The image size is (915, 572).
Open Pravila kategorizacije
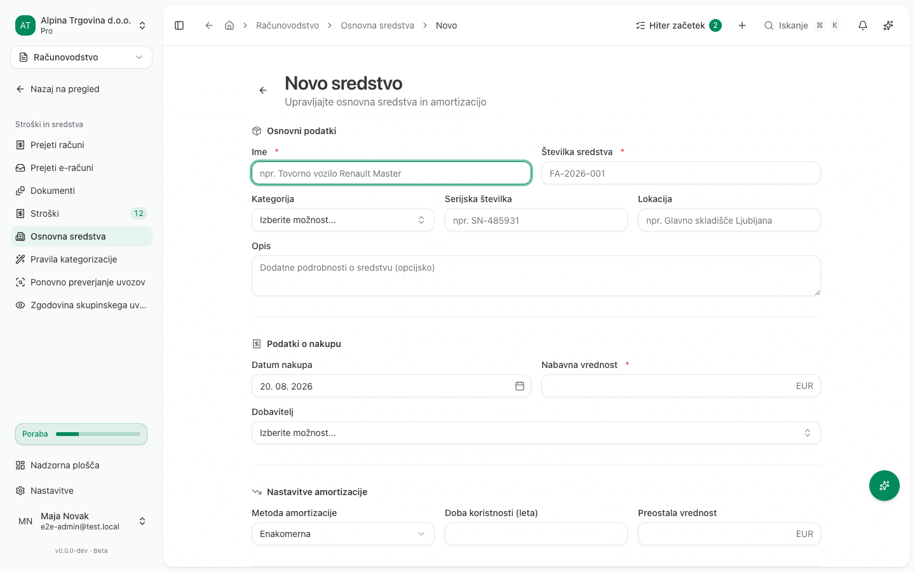pyautogui.click(x=81, y=259)
